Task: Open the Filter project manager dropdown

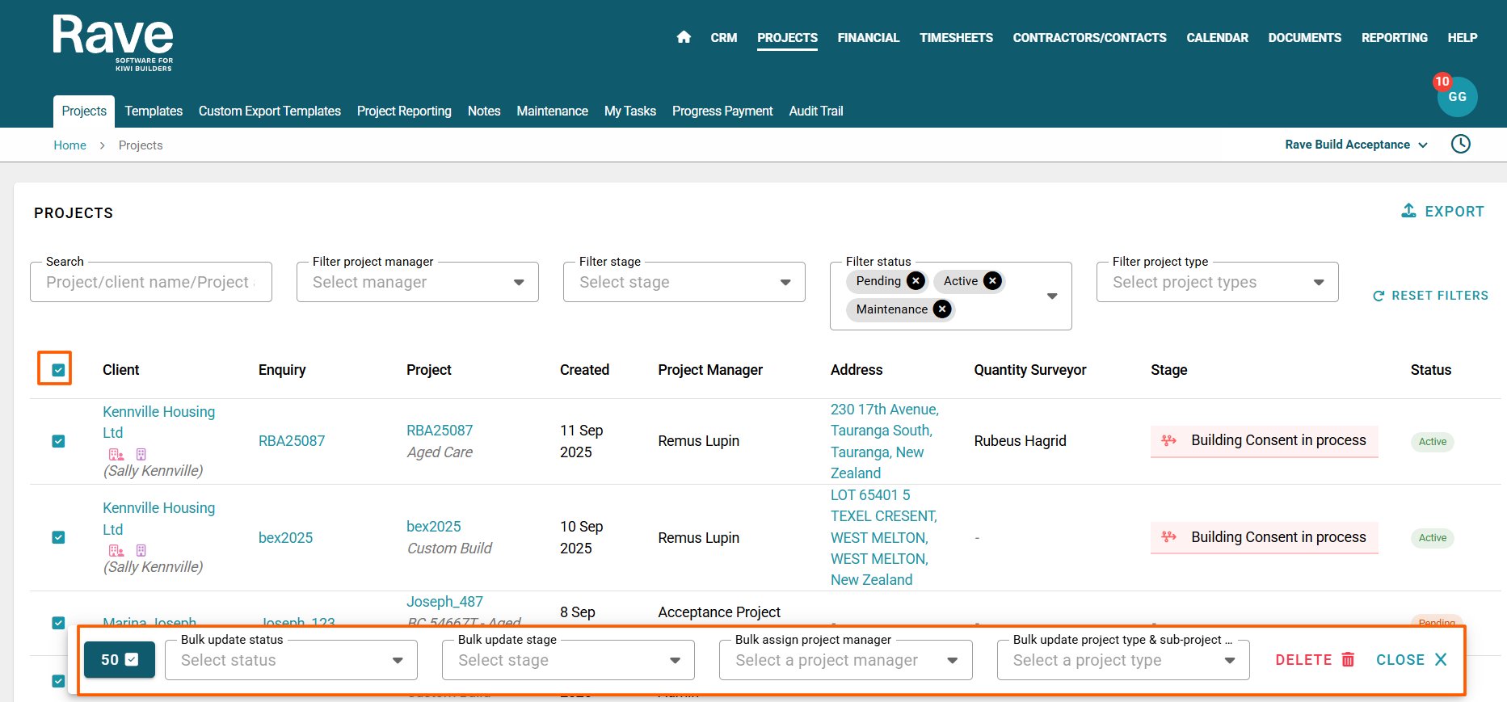Action: tap(417, 283)
